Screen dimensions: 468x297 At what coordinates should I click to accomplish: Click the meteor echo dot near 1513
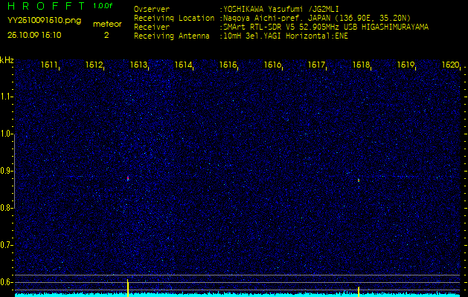[128, 178]
